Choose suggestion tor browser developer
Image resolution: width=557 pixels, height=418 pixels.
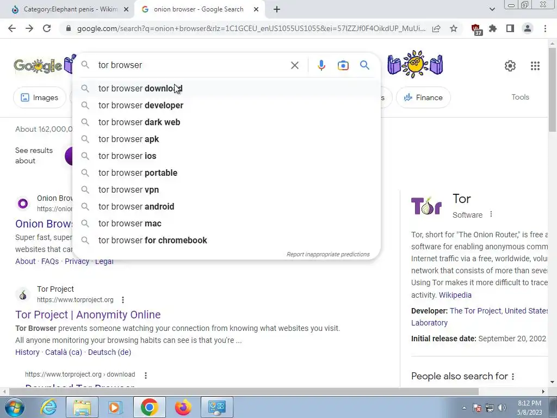click(226, 105)
